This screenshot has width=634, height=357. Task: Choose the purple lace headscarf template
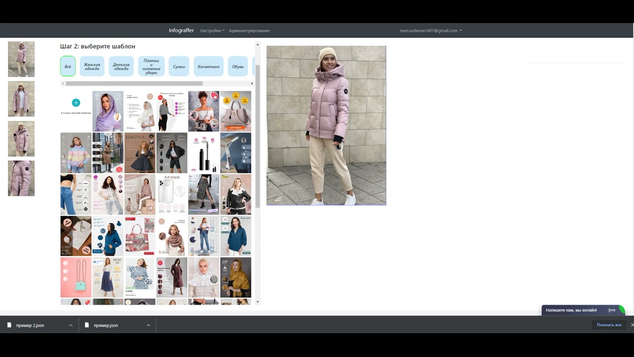[108, 111]
